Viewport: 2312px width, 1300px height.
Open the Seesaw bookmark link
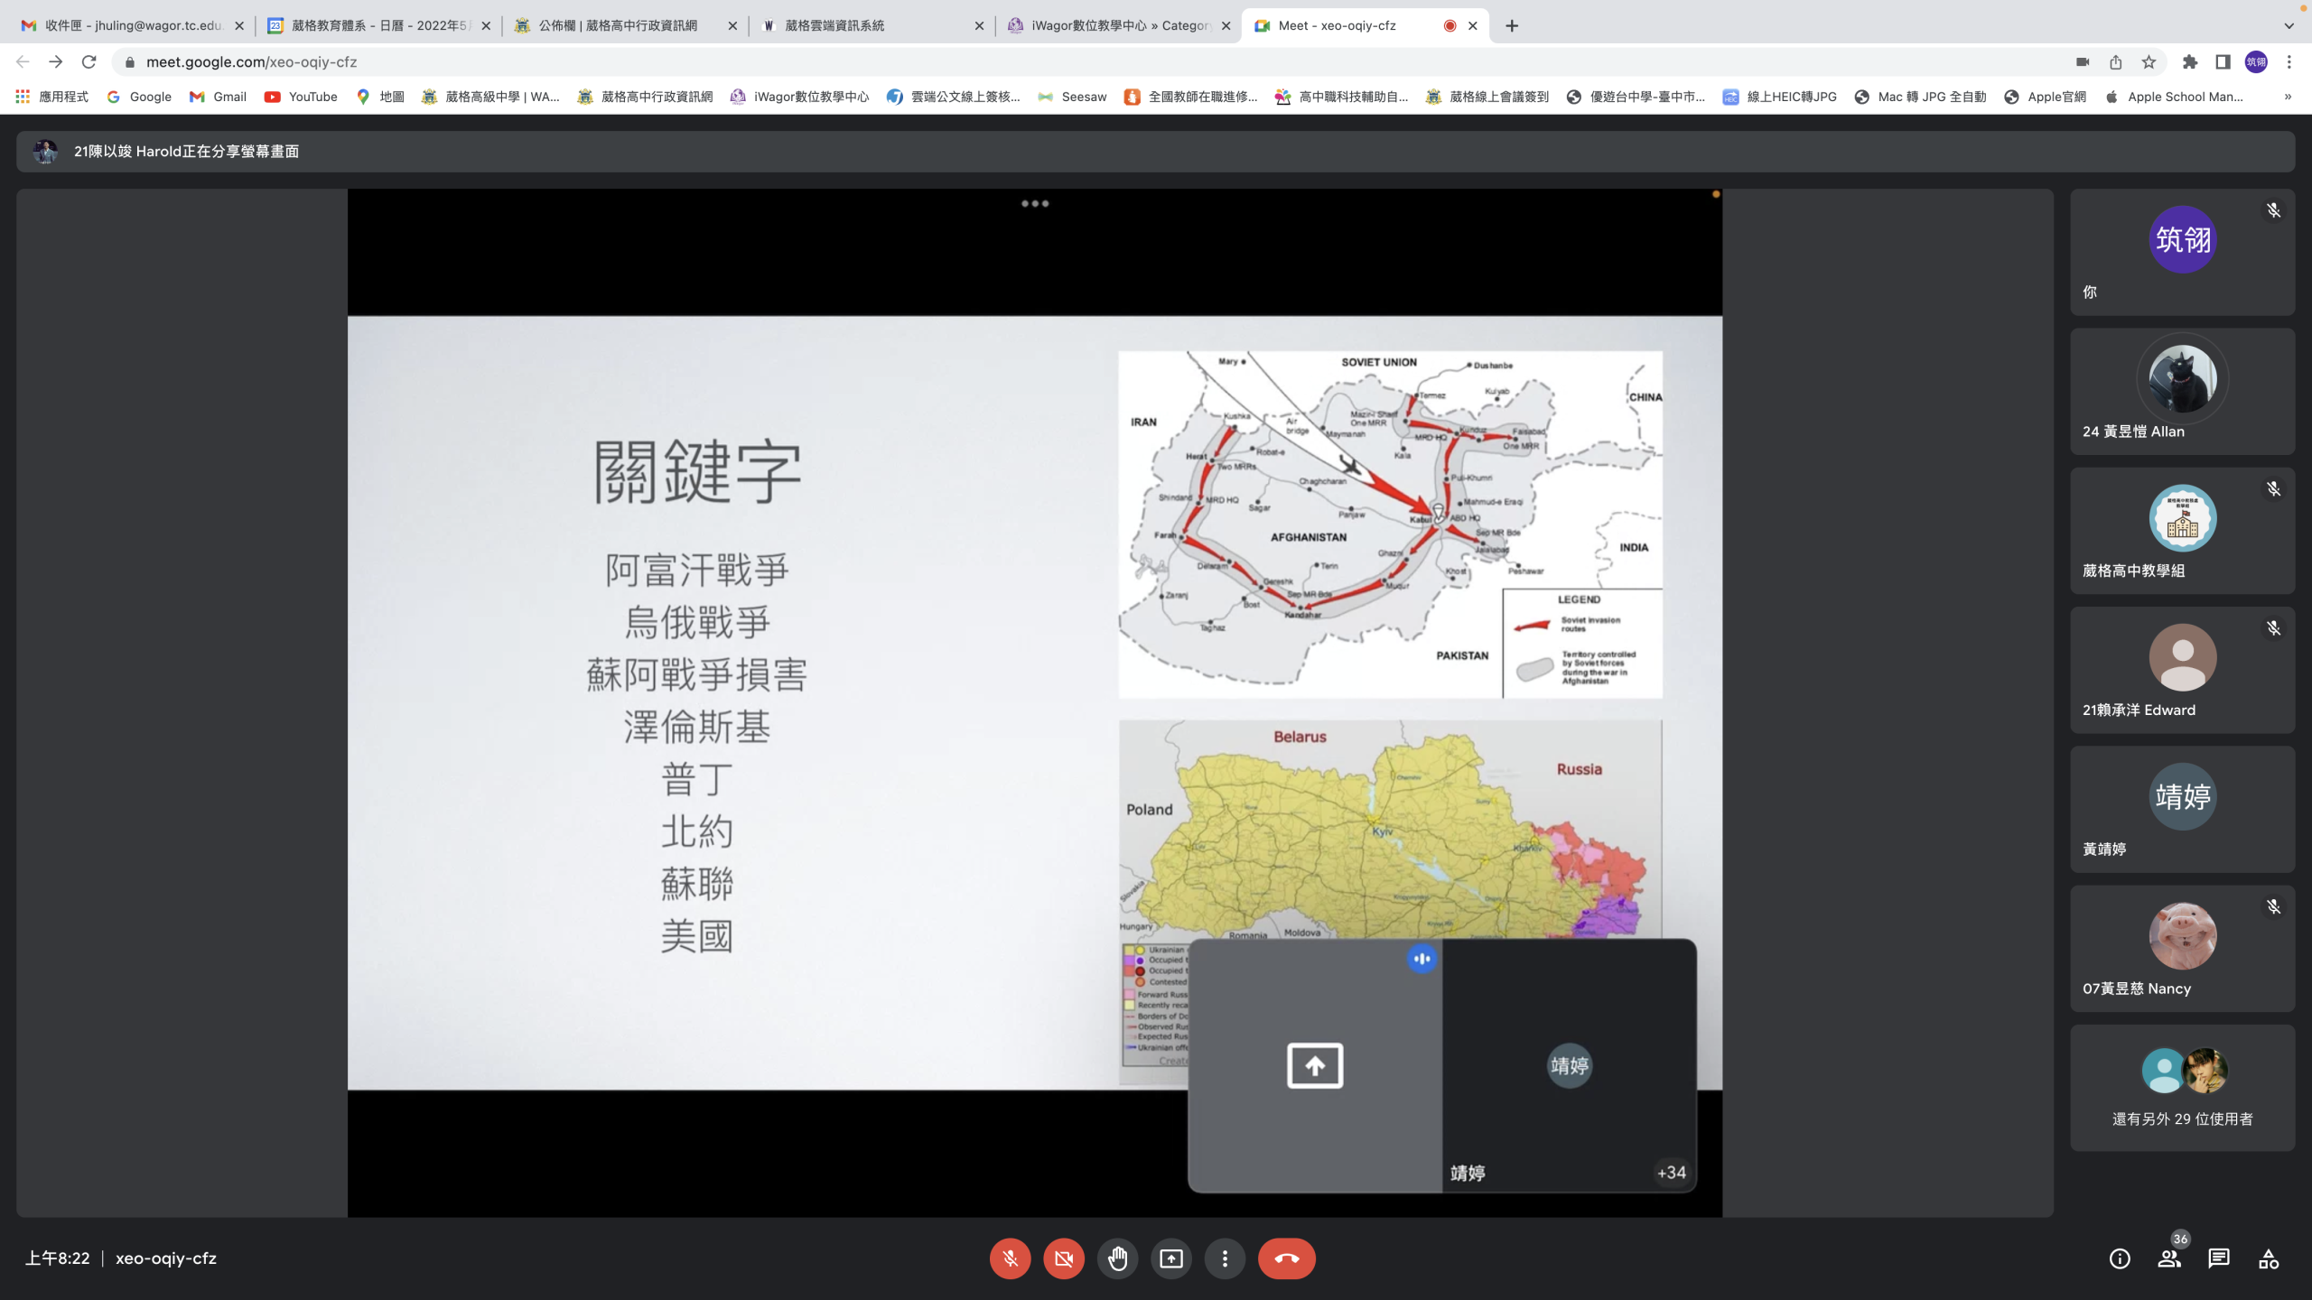[x=1073, y=97]
